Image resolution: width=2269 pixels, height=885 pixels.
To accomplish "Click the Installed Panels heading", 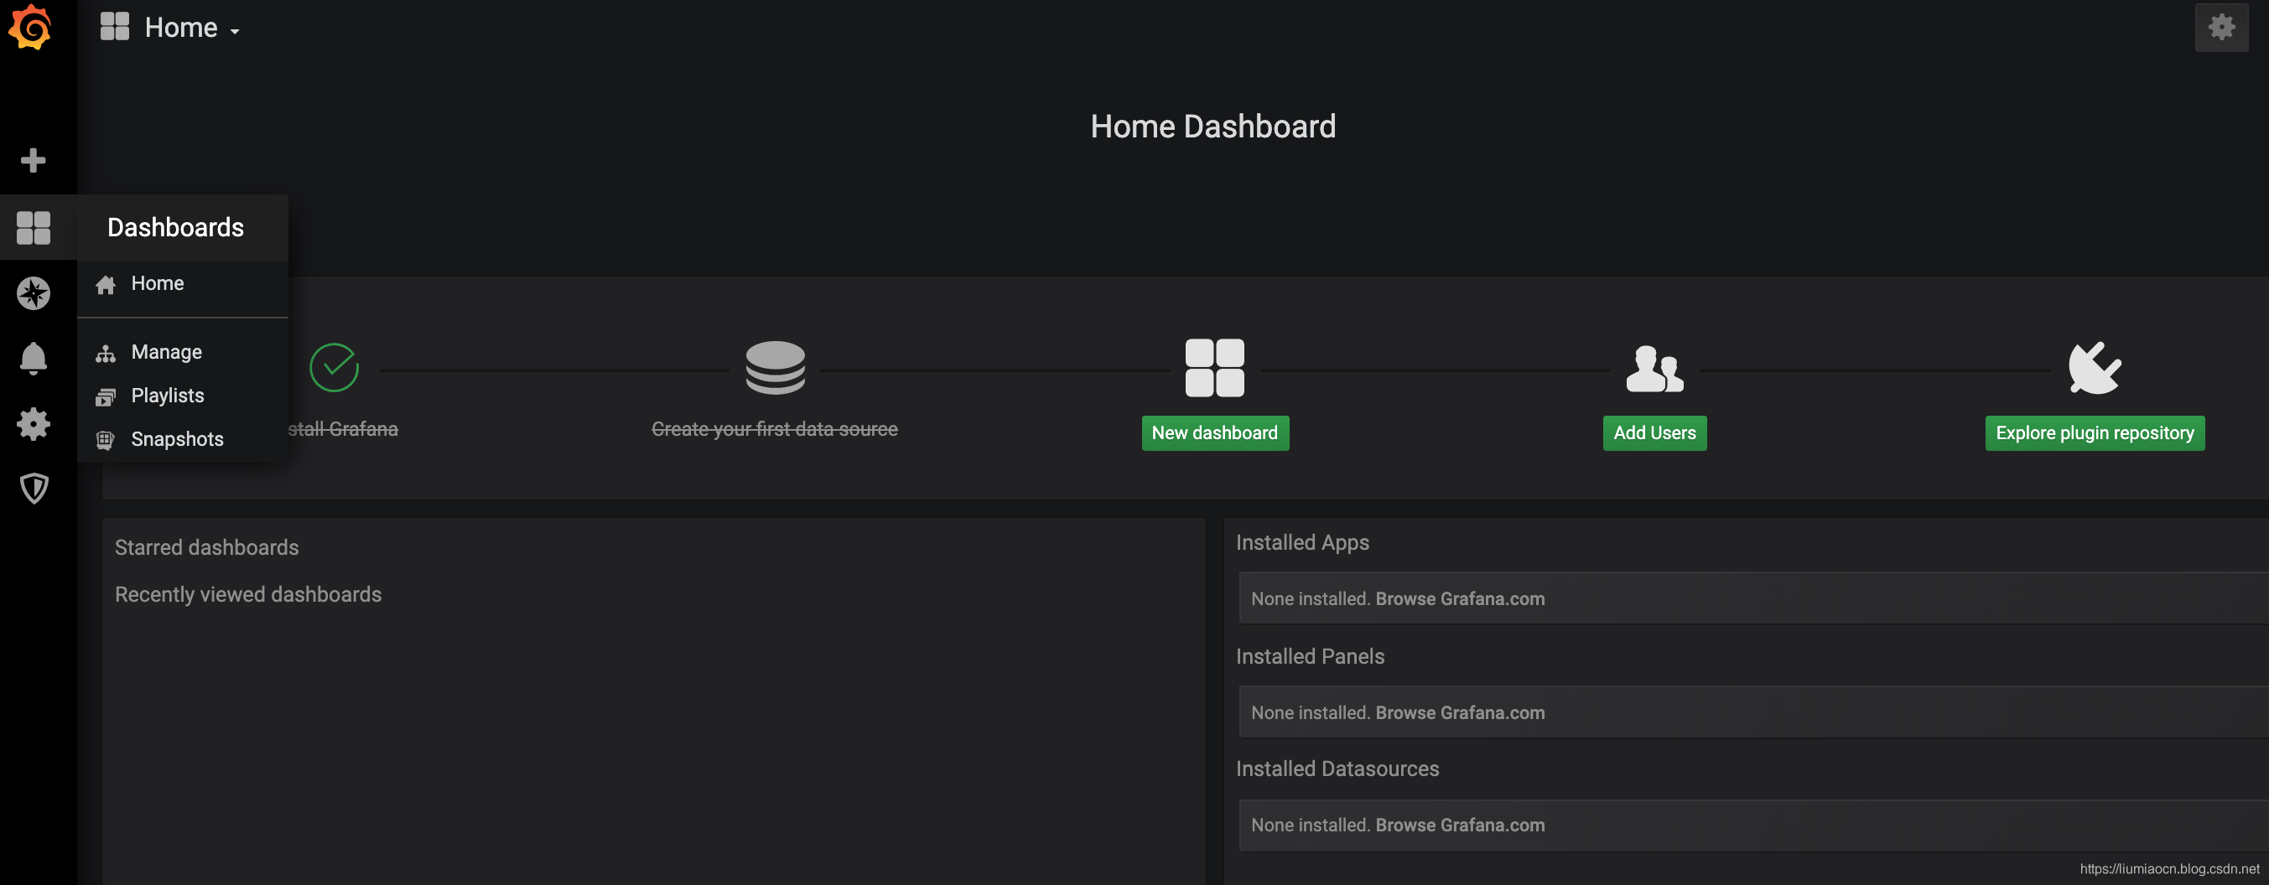I will coord(1310,656).
